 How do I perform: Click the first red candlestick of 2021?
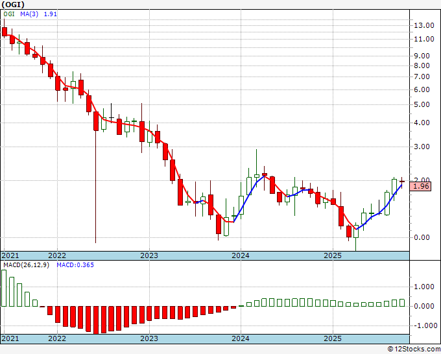pyautogui.click(x=5, y=32)
